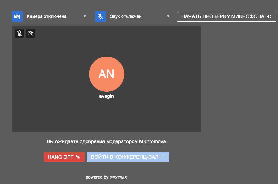278x184 pixels.
Task: Click the Zextras logo
Action: click(x=118, y=177)
